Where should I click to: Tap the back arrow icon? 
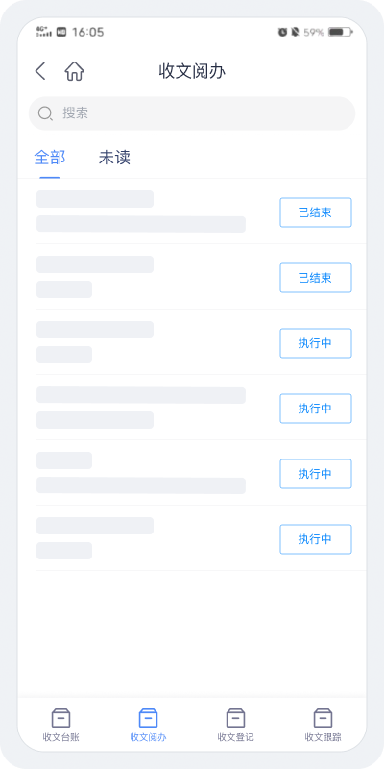[40, 71]
